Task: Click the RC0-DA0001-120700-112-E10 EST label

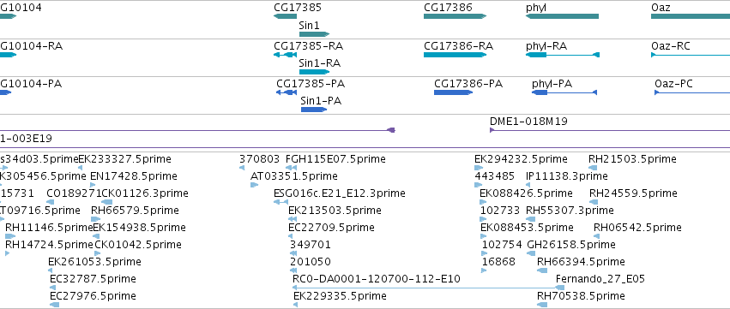Action: pyautogui.click(x=377, y=279)
